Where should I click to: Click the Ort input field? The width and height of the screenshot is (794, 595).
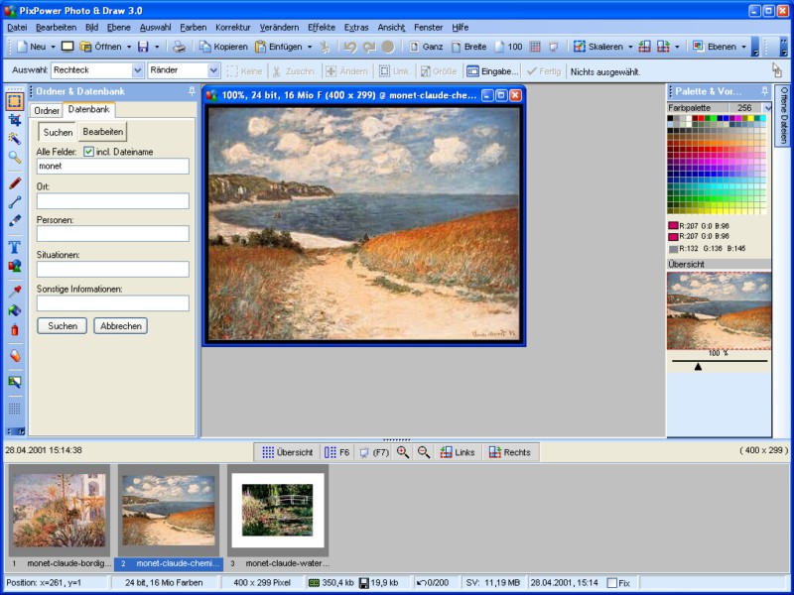(112, 201)
